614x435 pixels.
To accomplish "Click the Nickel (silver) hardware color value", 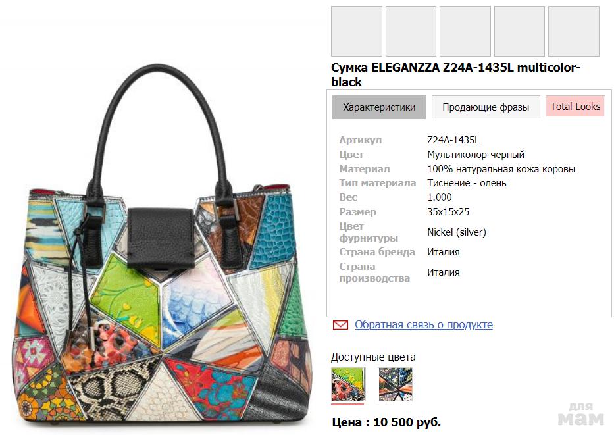I will pos(457,232).
